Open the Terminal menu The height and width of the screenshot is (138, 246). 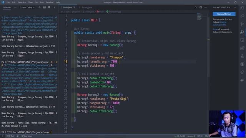[x=50, y=2]
